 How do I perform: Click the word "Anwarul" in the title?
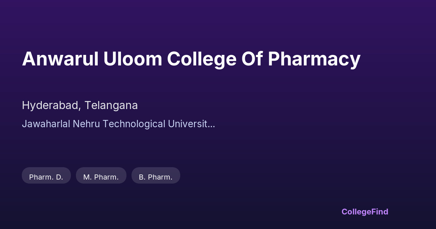coord(60,59)
